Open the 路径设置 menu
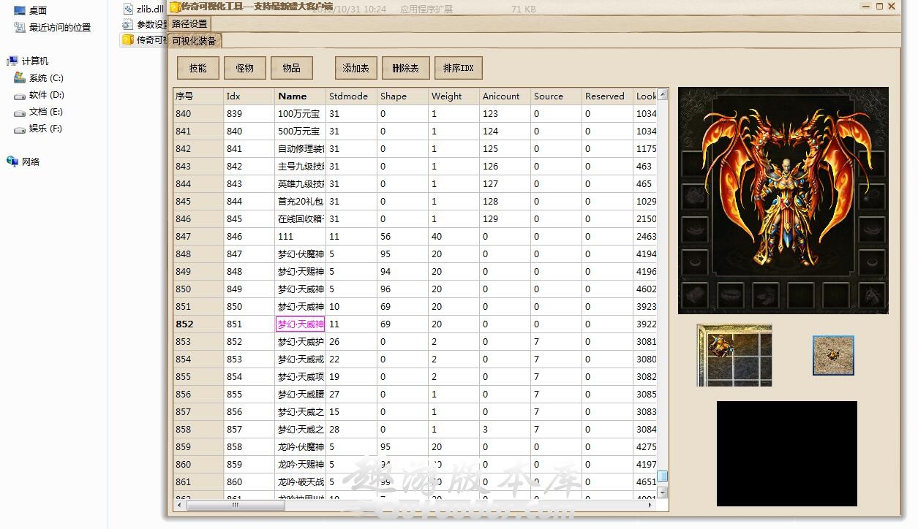 190,24
